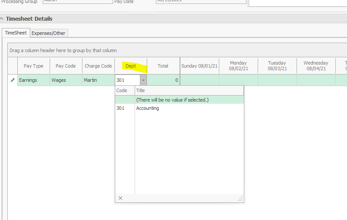Click the highlighted Dept column header
Image resolution: width=347 pixels, height=220 pixels.
tap(131, 66)
